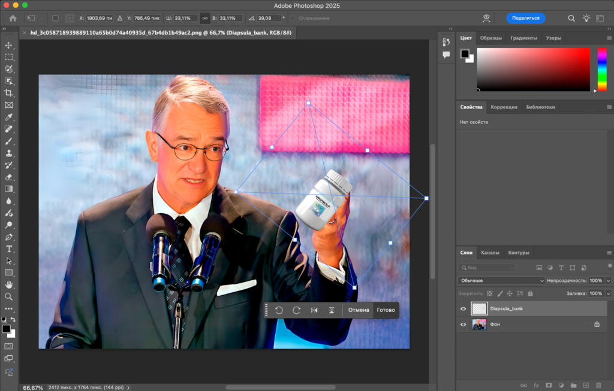Viewport: 614px width, 391px height.
Task: Click the Поделиться button
Action: tap(526, 18)
